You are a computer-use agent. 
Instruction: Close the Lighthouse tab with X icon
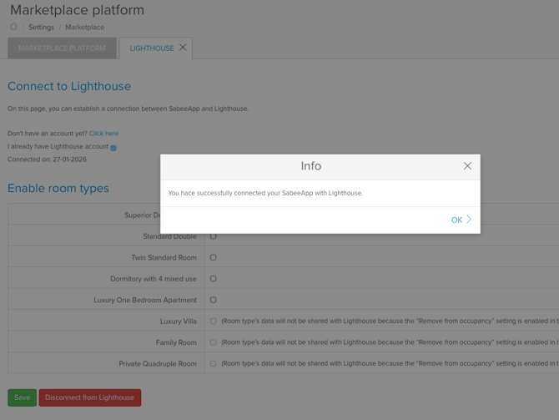pos(183,48)
